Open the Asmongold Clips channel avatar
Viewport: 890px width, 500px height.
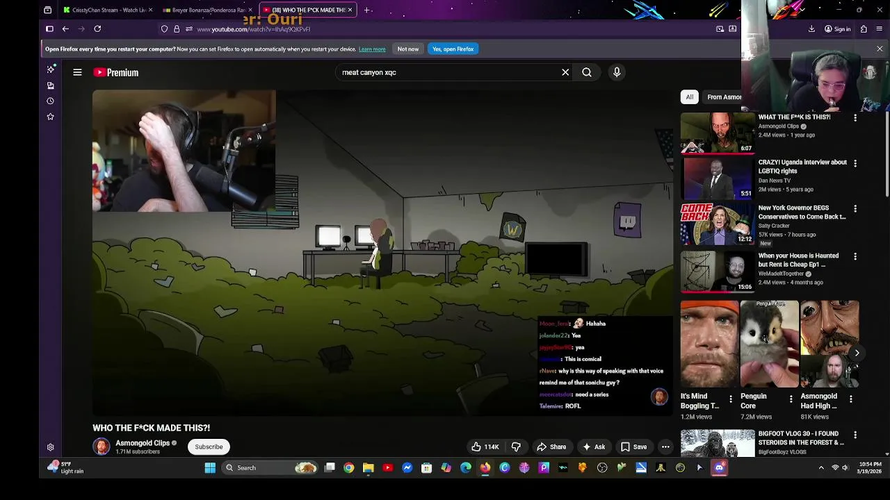coord(102,447)
